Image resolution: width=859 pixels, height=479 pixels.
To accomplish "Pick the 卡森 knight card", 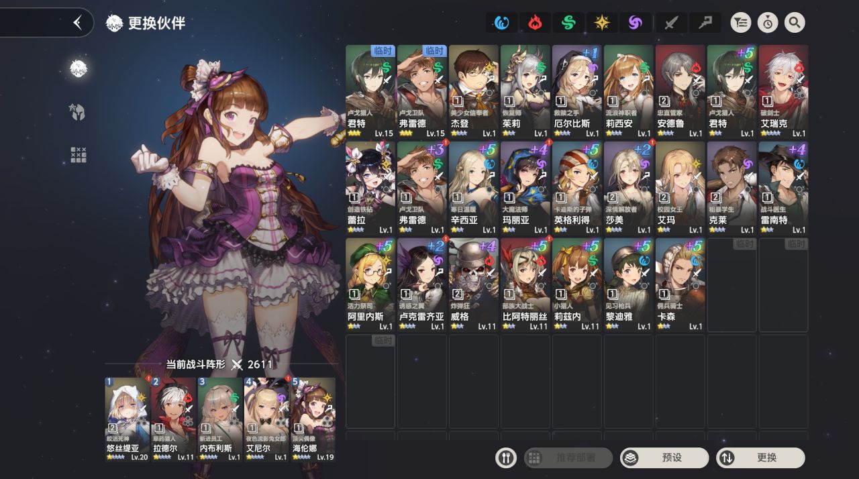I will tap(680, 285).
